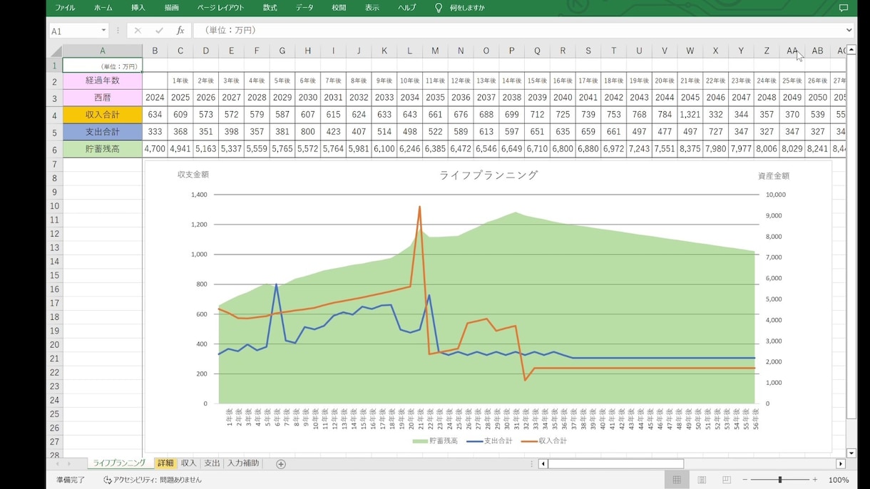Click the 貯蓄残高 green legend entry
870x489 pixels.
pos(435,441)
